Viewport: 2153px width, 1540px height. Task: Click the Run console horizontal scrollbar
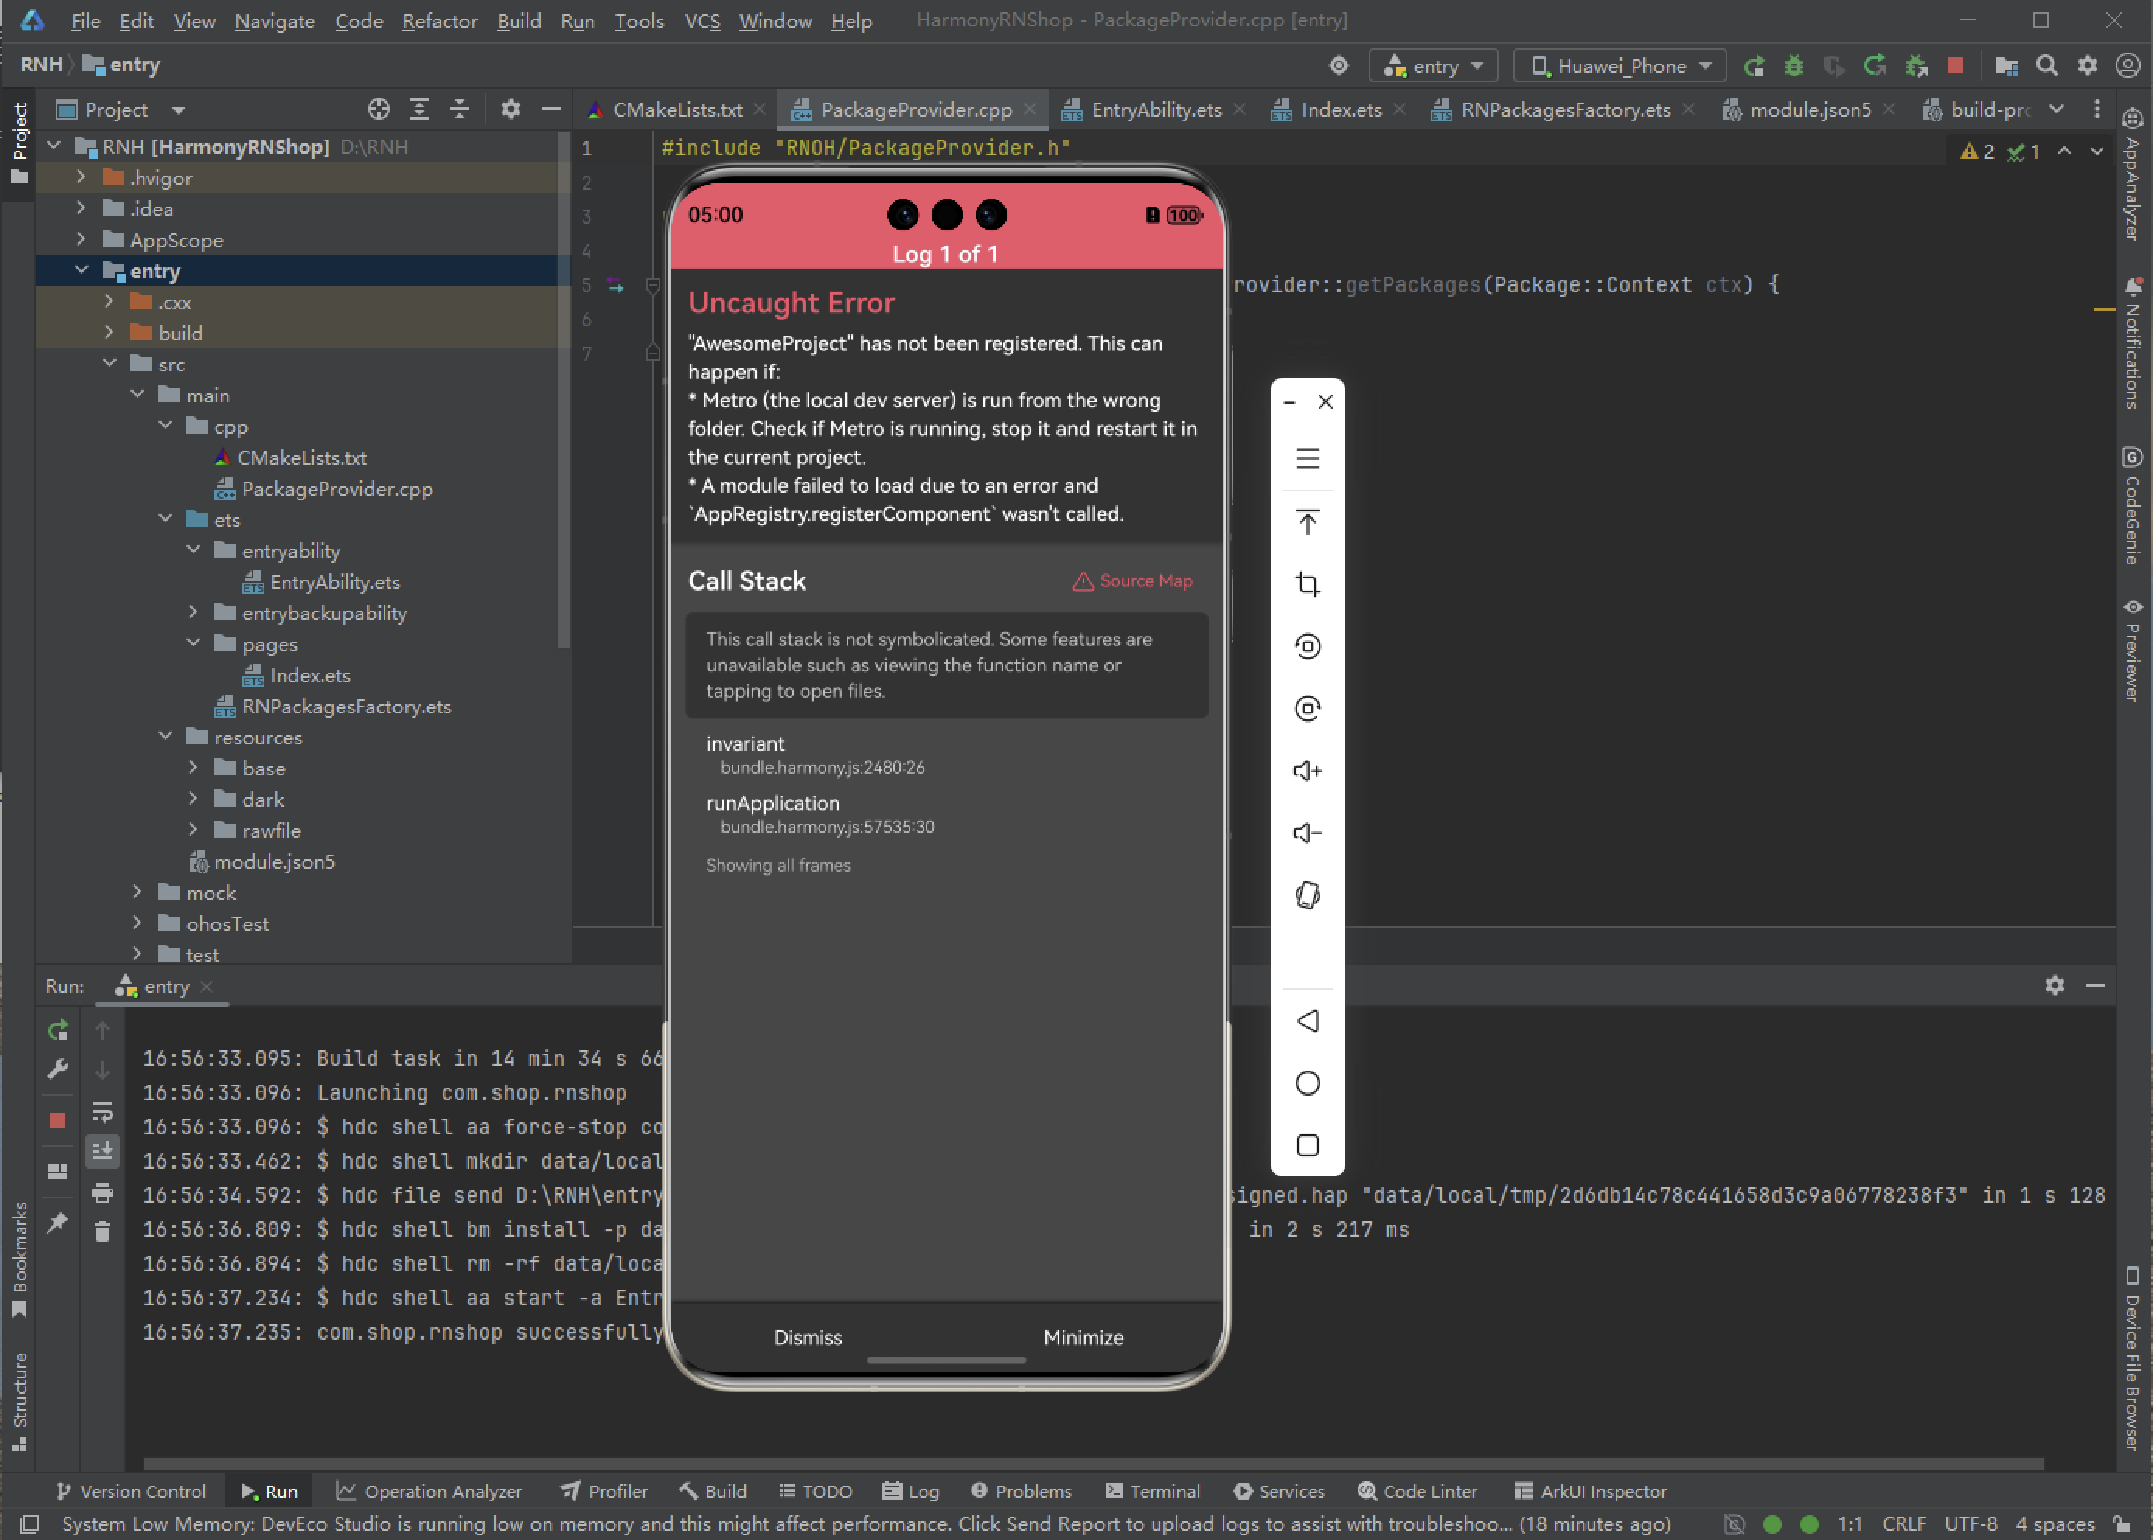(1090, 1464)
